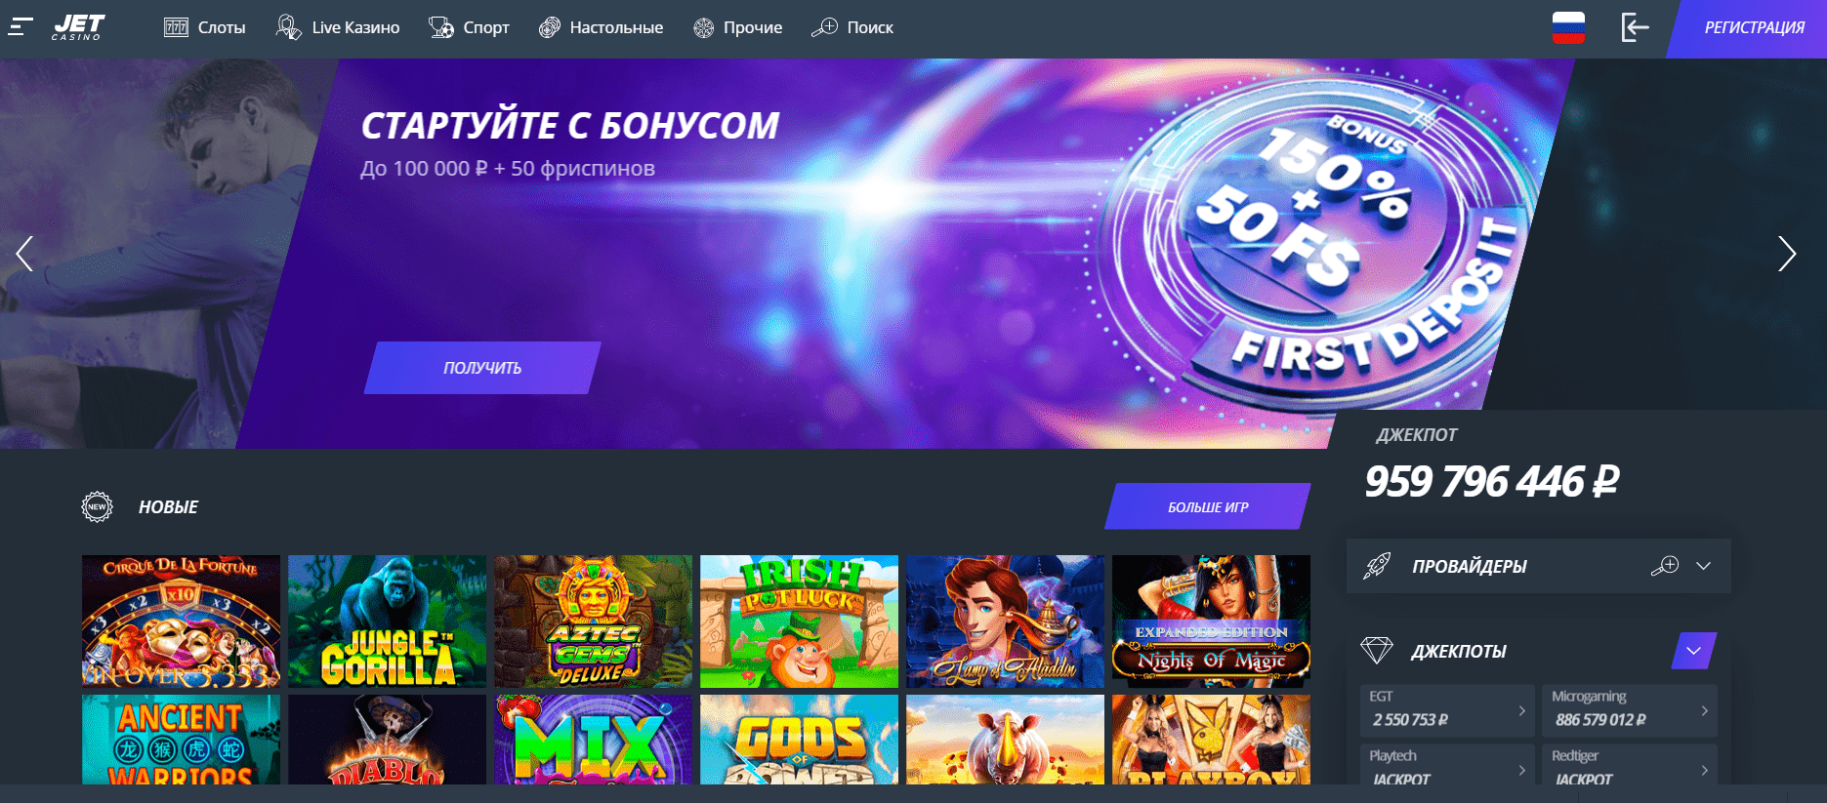Image resolution: width=1827 pixels, height=803 pixels.
Task: Advance banner with right arrow
Action: (x=1786, y=254)
